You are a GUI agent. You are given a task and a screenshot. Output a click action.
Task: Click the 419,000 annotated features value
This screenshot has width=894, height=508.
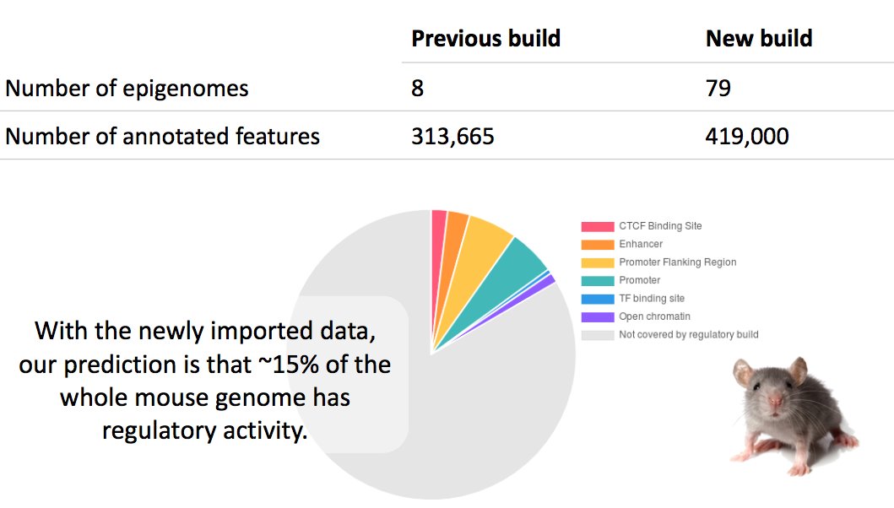(x=747, y=136)
